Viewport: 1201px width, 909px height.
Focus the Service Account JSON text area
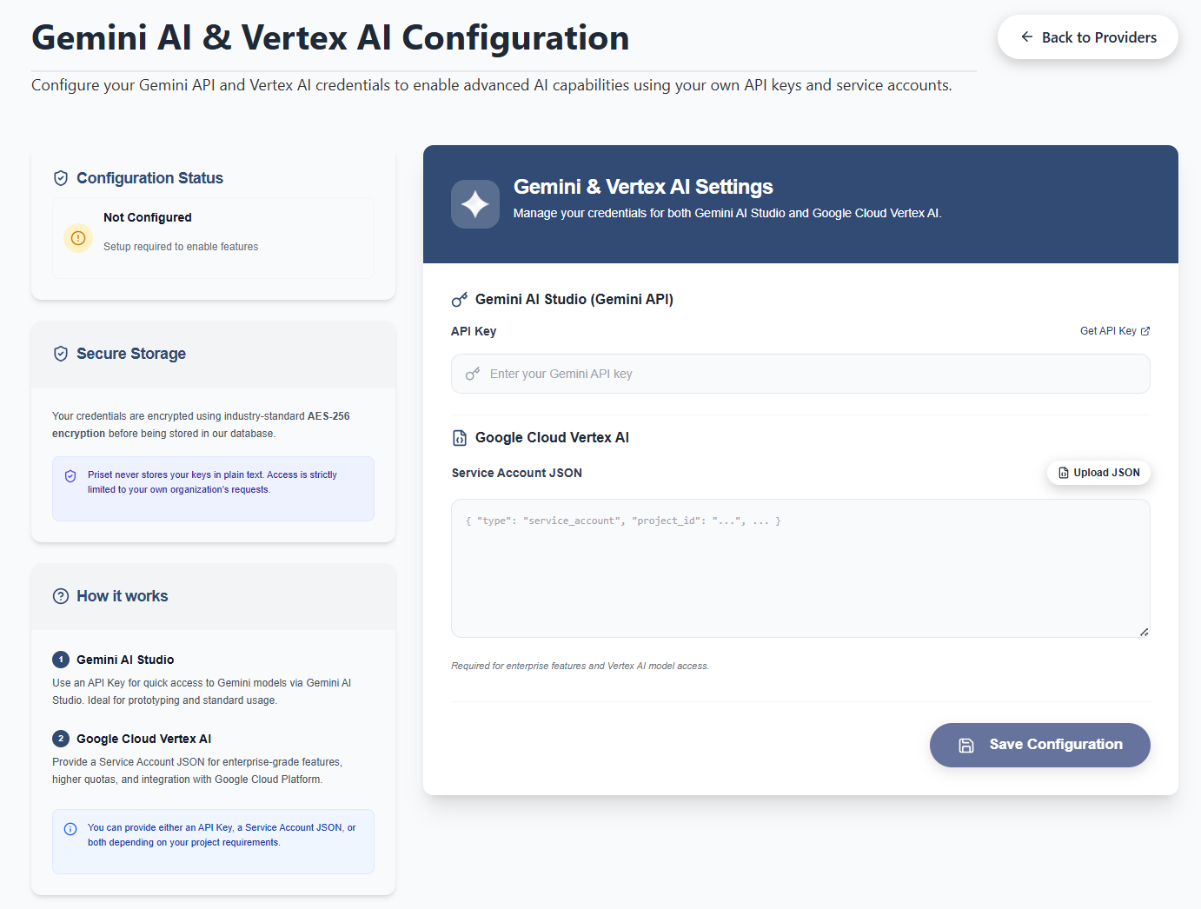pos(800,568)
